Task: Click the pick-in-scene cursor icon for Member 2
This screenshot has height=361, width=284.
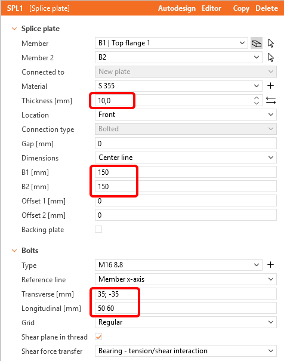Action: point(271,57)
